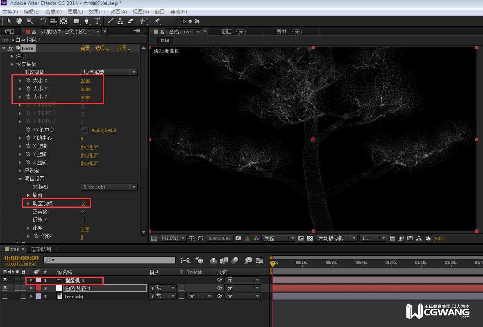Click 重置 to reset the Form effect
The width and height of the screenshot is (483, 327).
(x=85, y=48)
